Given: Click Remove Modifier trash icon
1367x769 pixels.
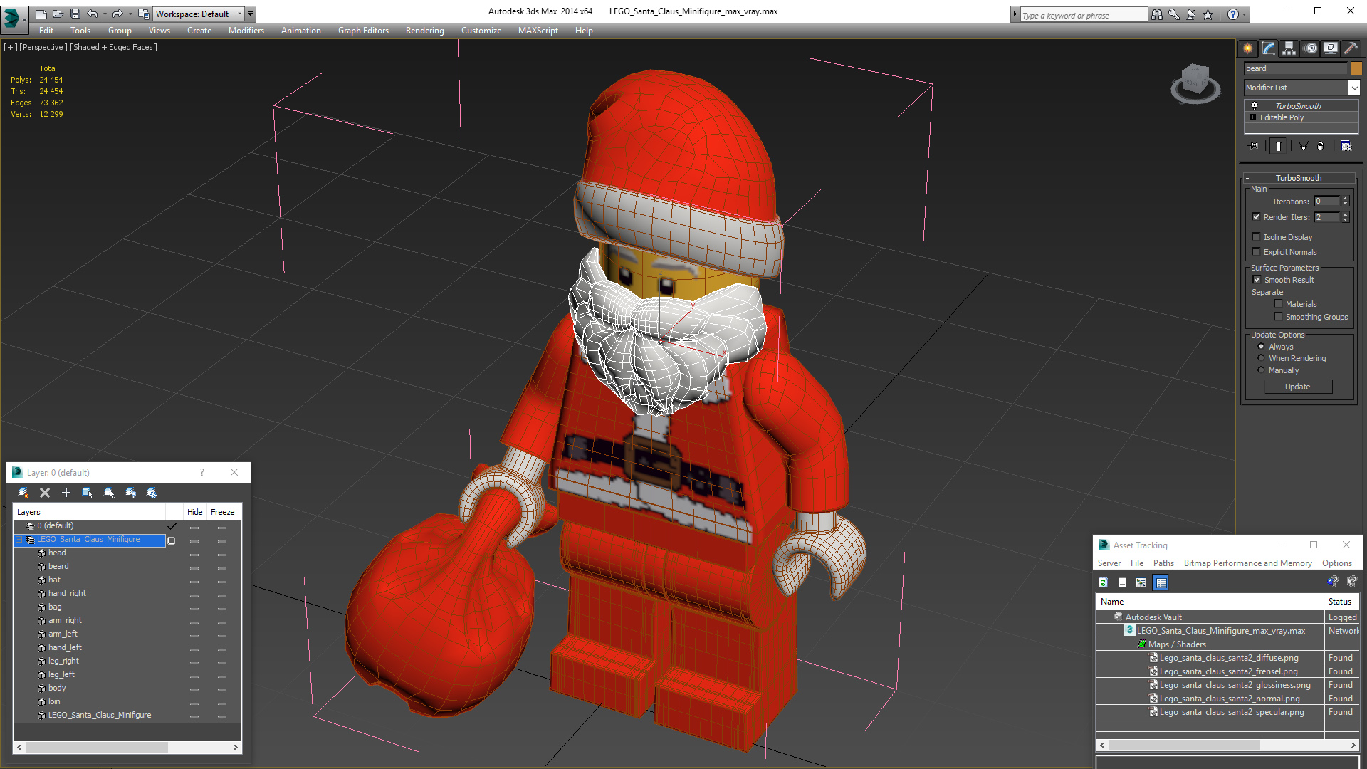Looking at the screenshot, I should pyautogui.click(x=1321, y=146).
